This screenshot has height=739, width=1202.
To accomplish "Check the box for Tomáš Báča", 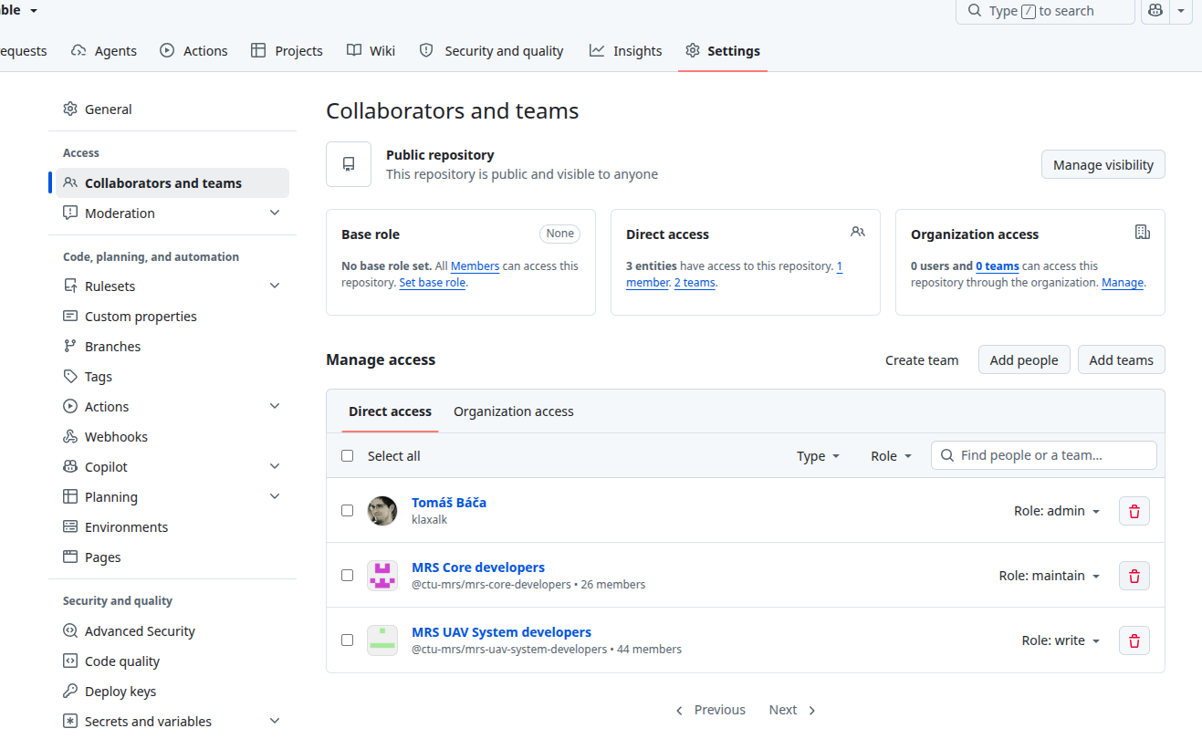I will coord(347,511).
